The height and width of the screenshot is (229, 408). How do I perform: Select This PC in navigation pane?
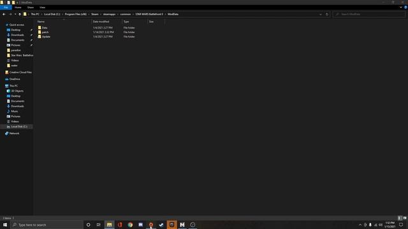pyautogui.click(x=13, y=86)
